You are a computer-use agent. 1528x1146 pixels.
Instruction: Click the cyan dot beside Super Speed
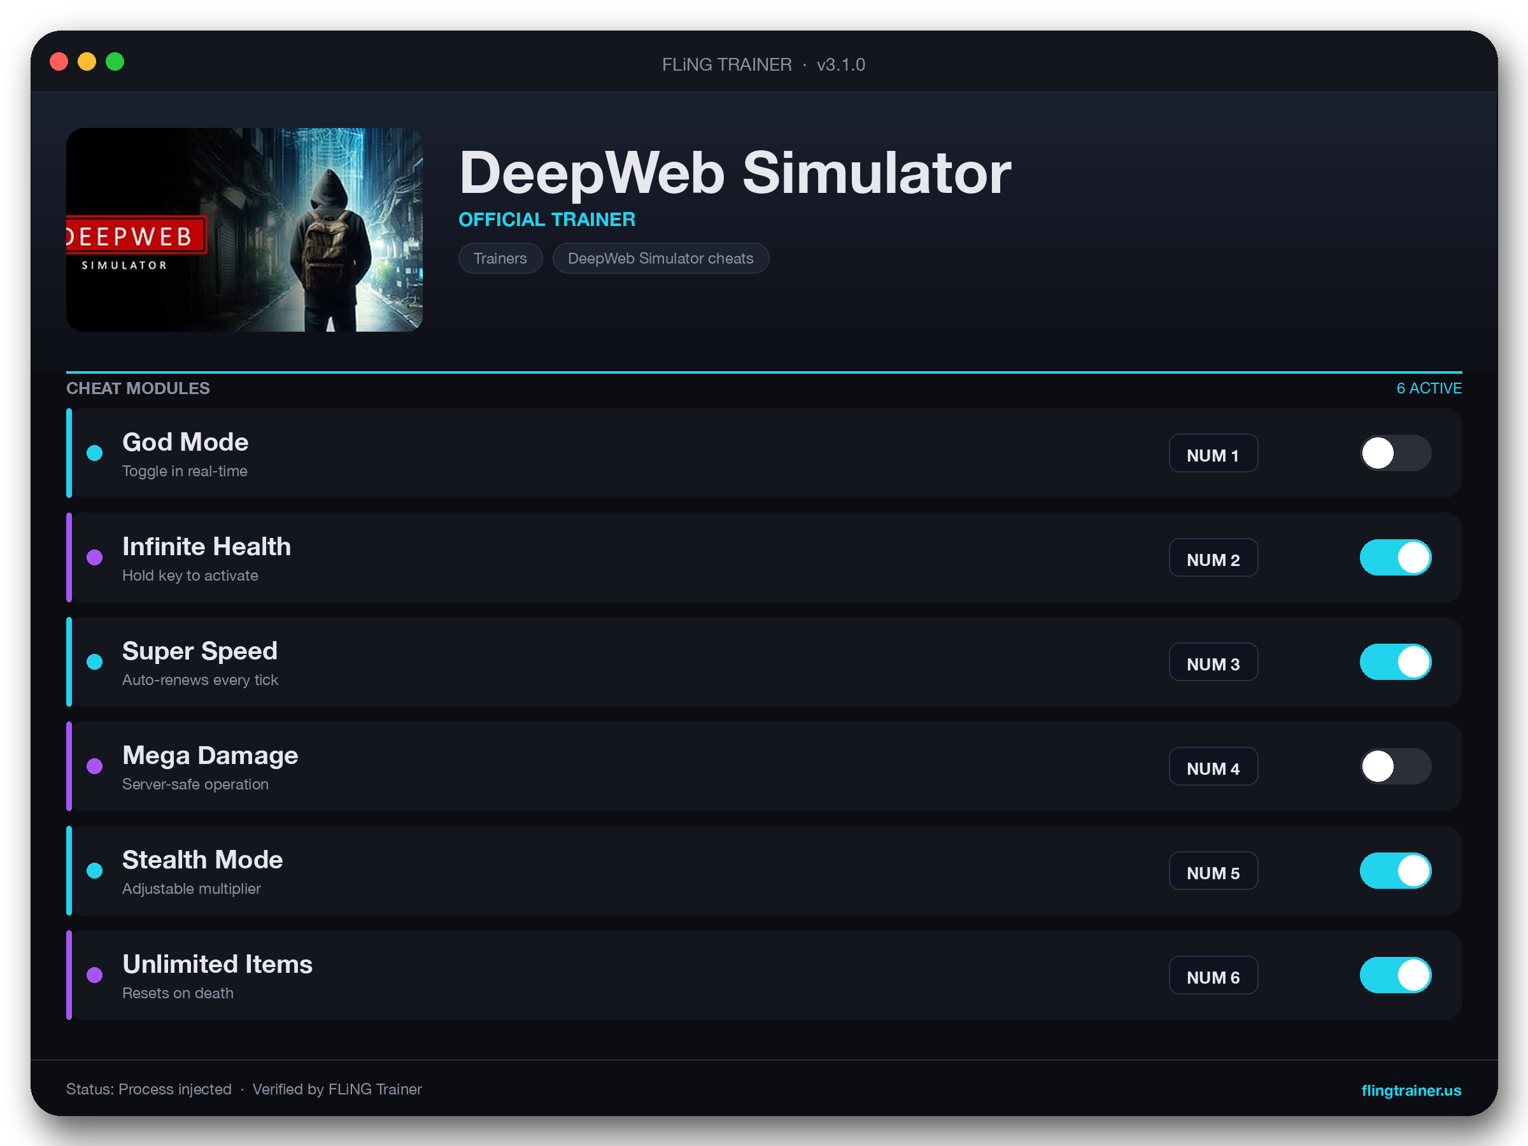(x=95, y=661)
